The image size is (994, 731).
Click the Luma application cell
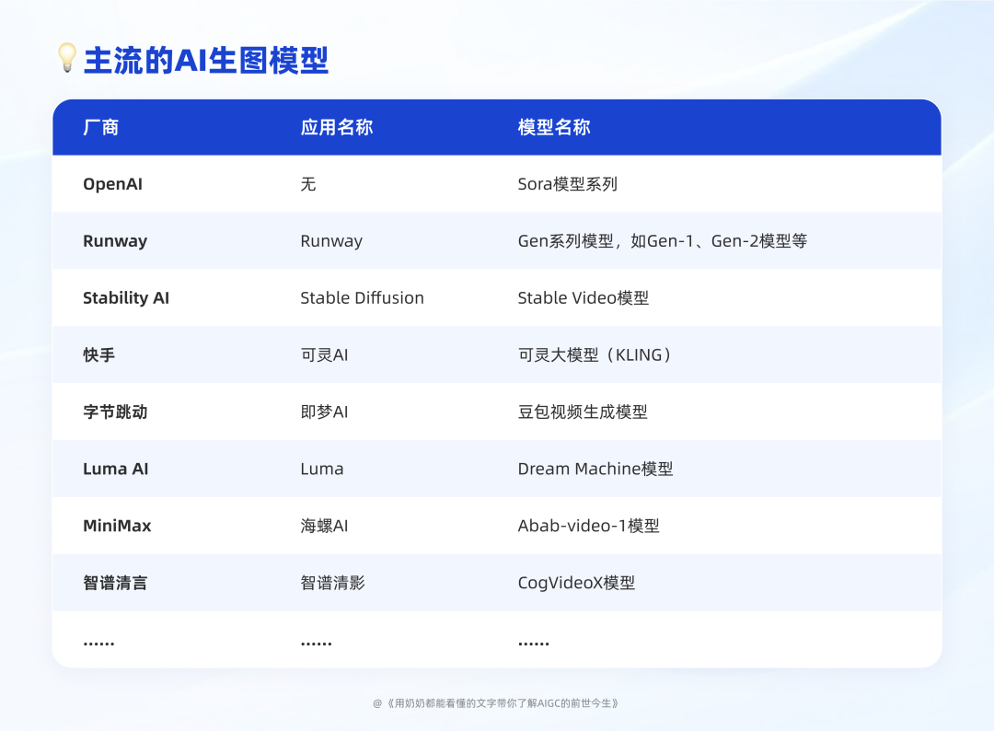pyautogui.click(x=322, y=470)
